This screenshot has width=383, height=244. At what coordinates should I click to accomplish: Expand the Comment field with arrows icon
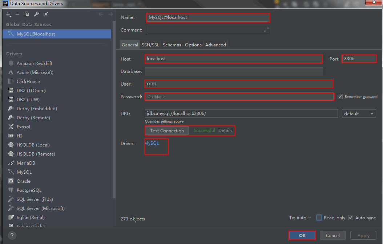(266, 30)
